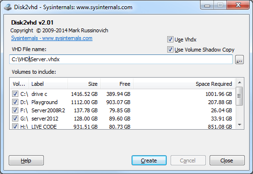Toggle the Use Volume Shadow Copy checkbox
253x174 pixels.
[x=170, y=49]
